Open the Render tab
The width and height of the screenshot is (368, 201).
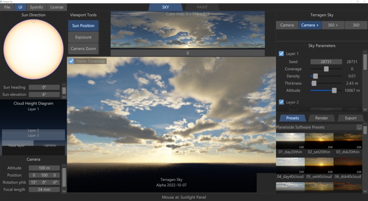322,118
